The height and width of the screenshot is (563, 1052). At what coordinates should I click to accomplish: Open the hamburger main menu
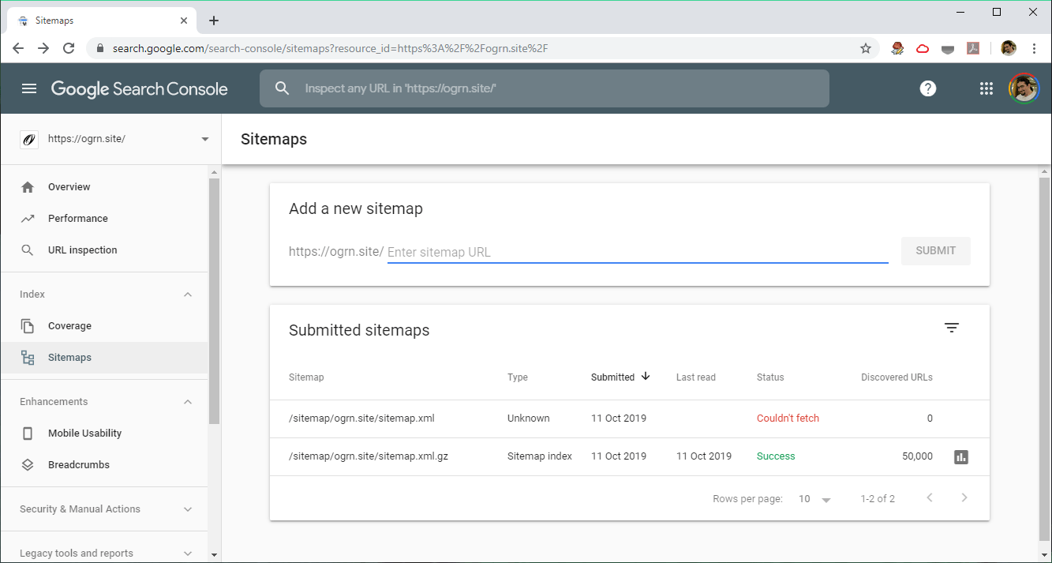click(29, 88)
